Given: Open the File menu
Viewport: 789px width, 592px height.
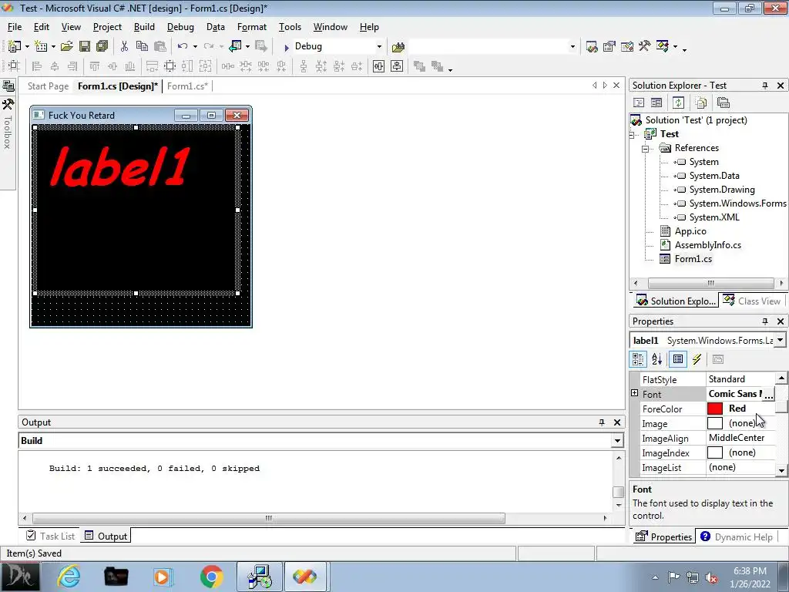Looking at the screenshot, I should tap(15, 27).
